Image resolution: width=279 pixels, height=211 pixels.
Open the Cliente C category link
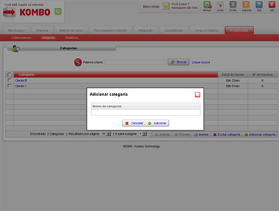[21, 86]
